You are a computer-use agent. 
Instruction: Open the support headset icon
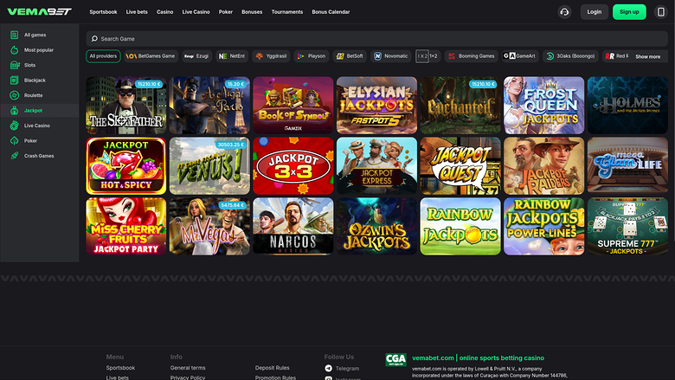564,12
